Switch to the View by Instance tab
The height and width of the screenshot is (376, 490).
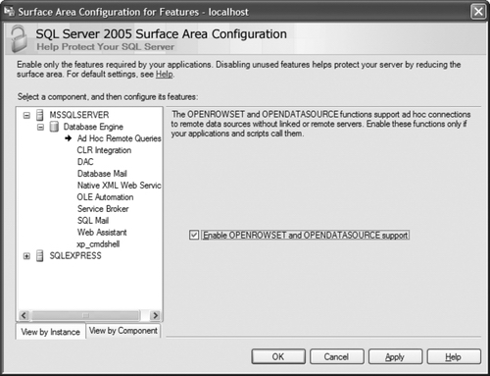click(51, 332)
